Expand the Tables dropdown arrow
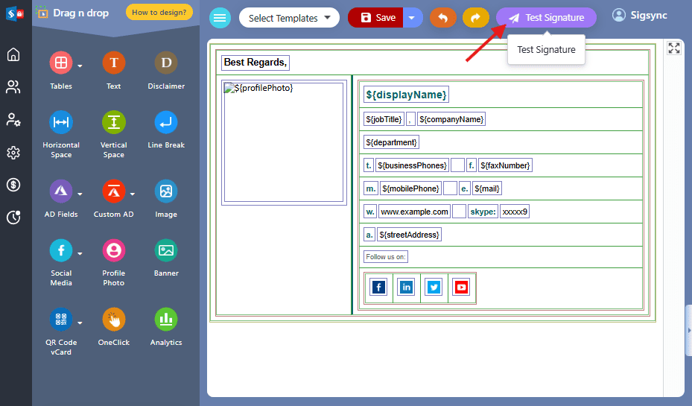This screenshot has width=692, height=406. point(80,66)
